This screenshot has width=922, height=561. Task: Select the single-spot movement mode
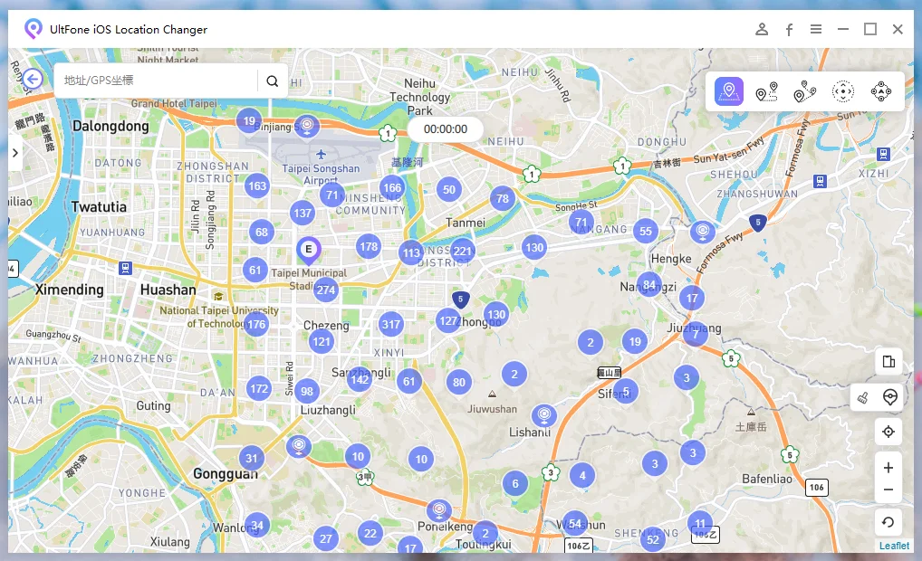click(x=767, y=91)
